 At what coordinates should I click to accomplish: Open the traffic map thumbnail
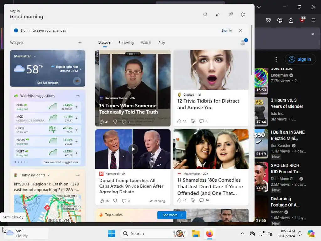(x=48, y=208)
